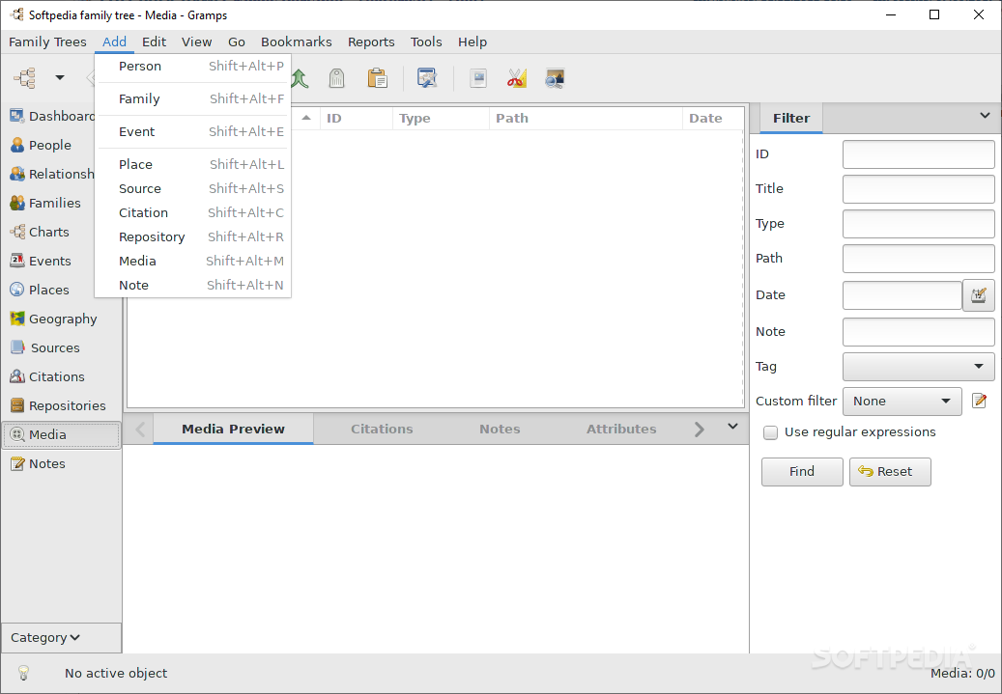Choose Citation from the Add menu

tap(193, 212)
